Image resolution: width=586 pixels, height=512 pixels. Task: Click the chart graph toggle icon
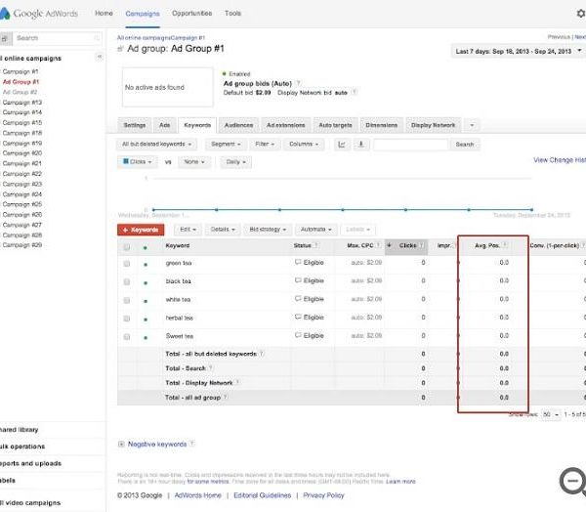pos(342,144)
